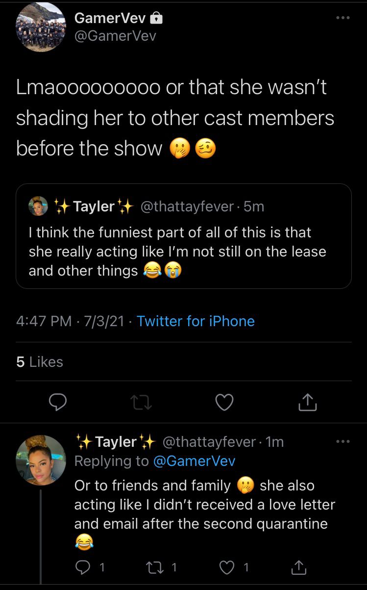Like the main tweet with the heart icon
The height and width of the screenshot is (590, 367).
[x=224, y=403]
